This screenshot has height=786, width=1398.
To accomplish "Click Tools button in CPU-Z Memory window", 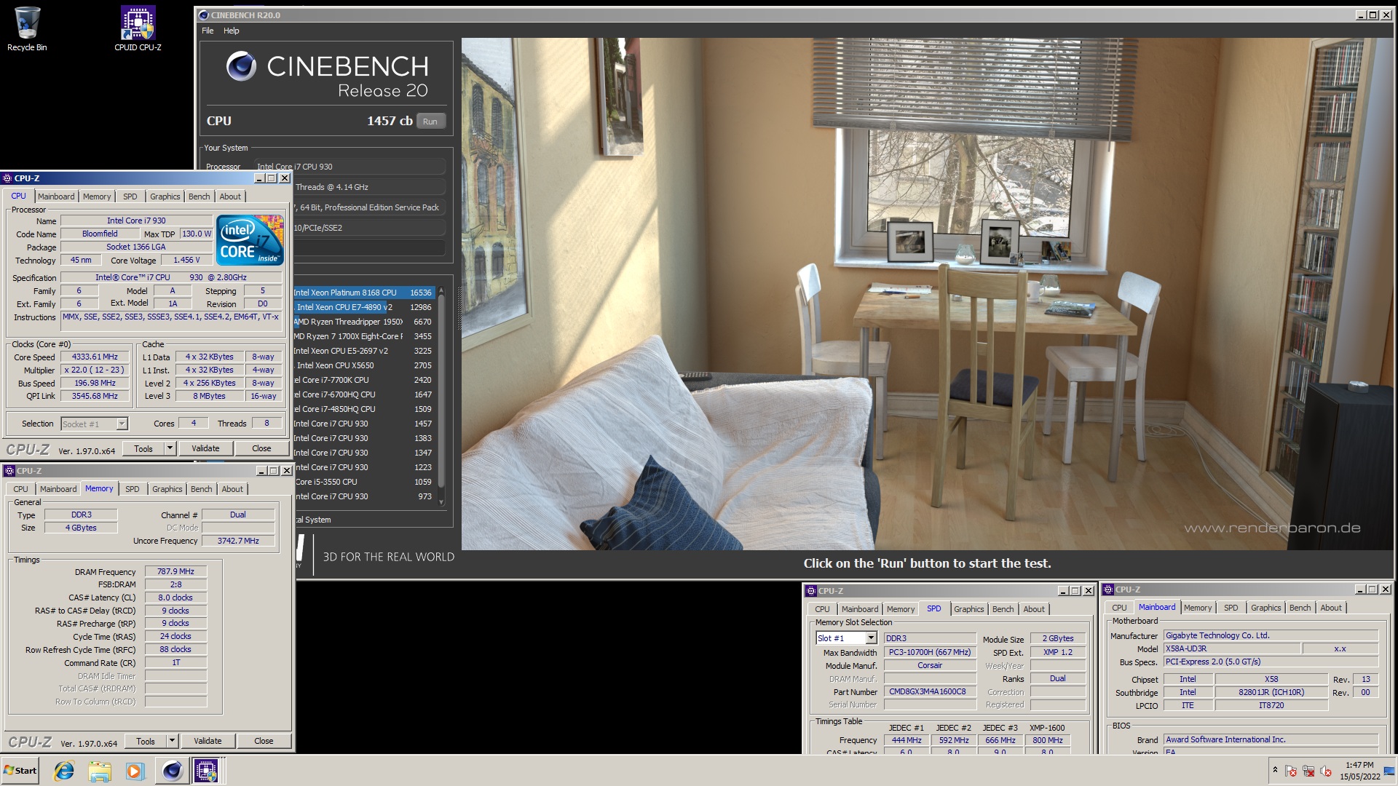I will pyautogui.click(x=146, y=741).
